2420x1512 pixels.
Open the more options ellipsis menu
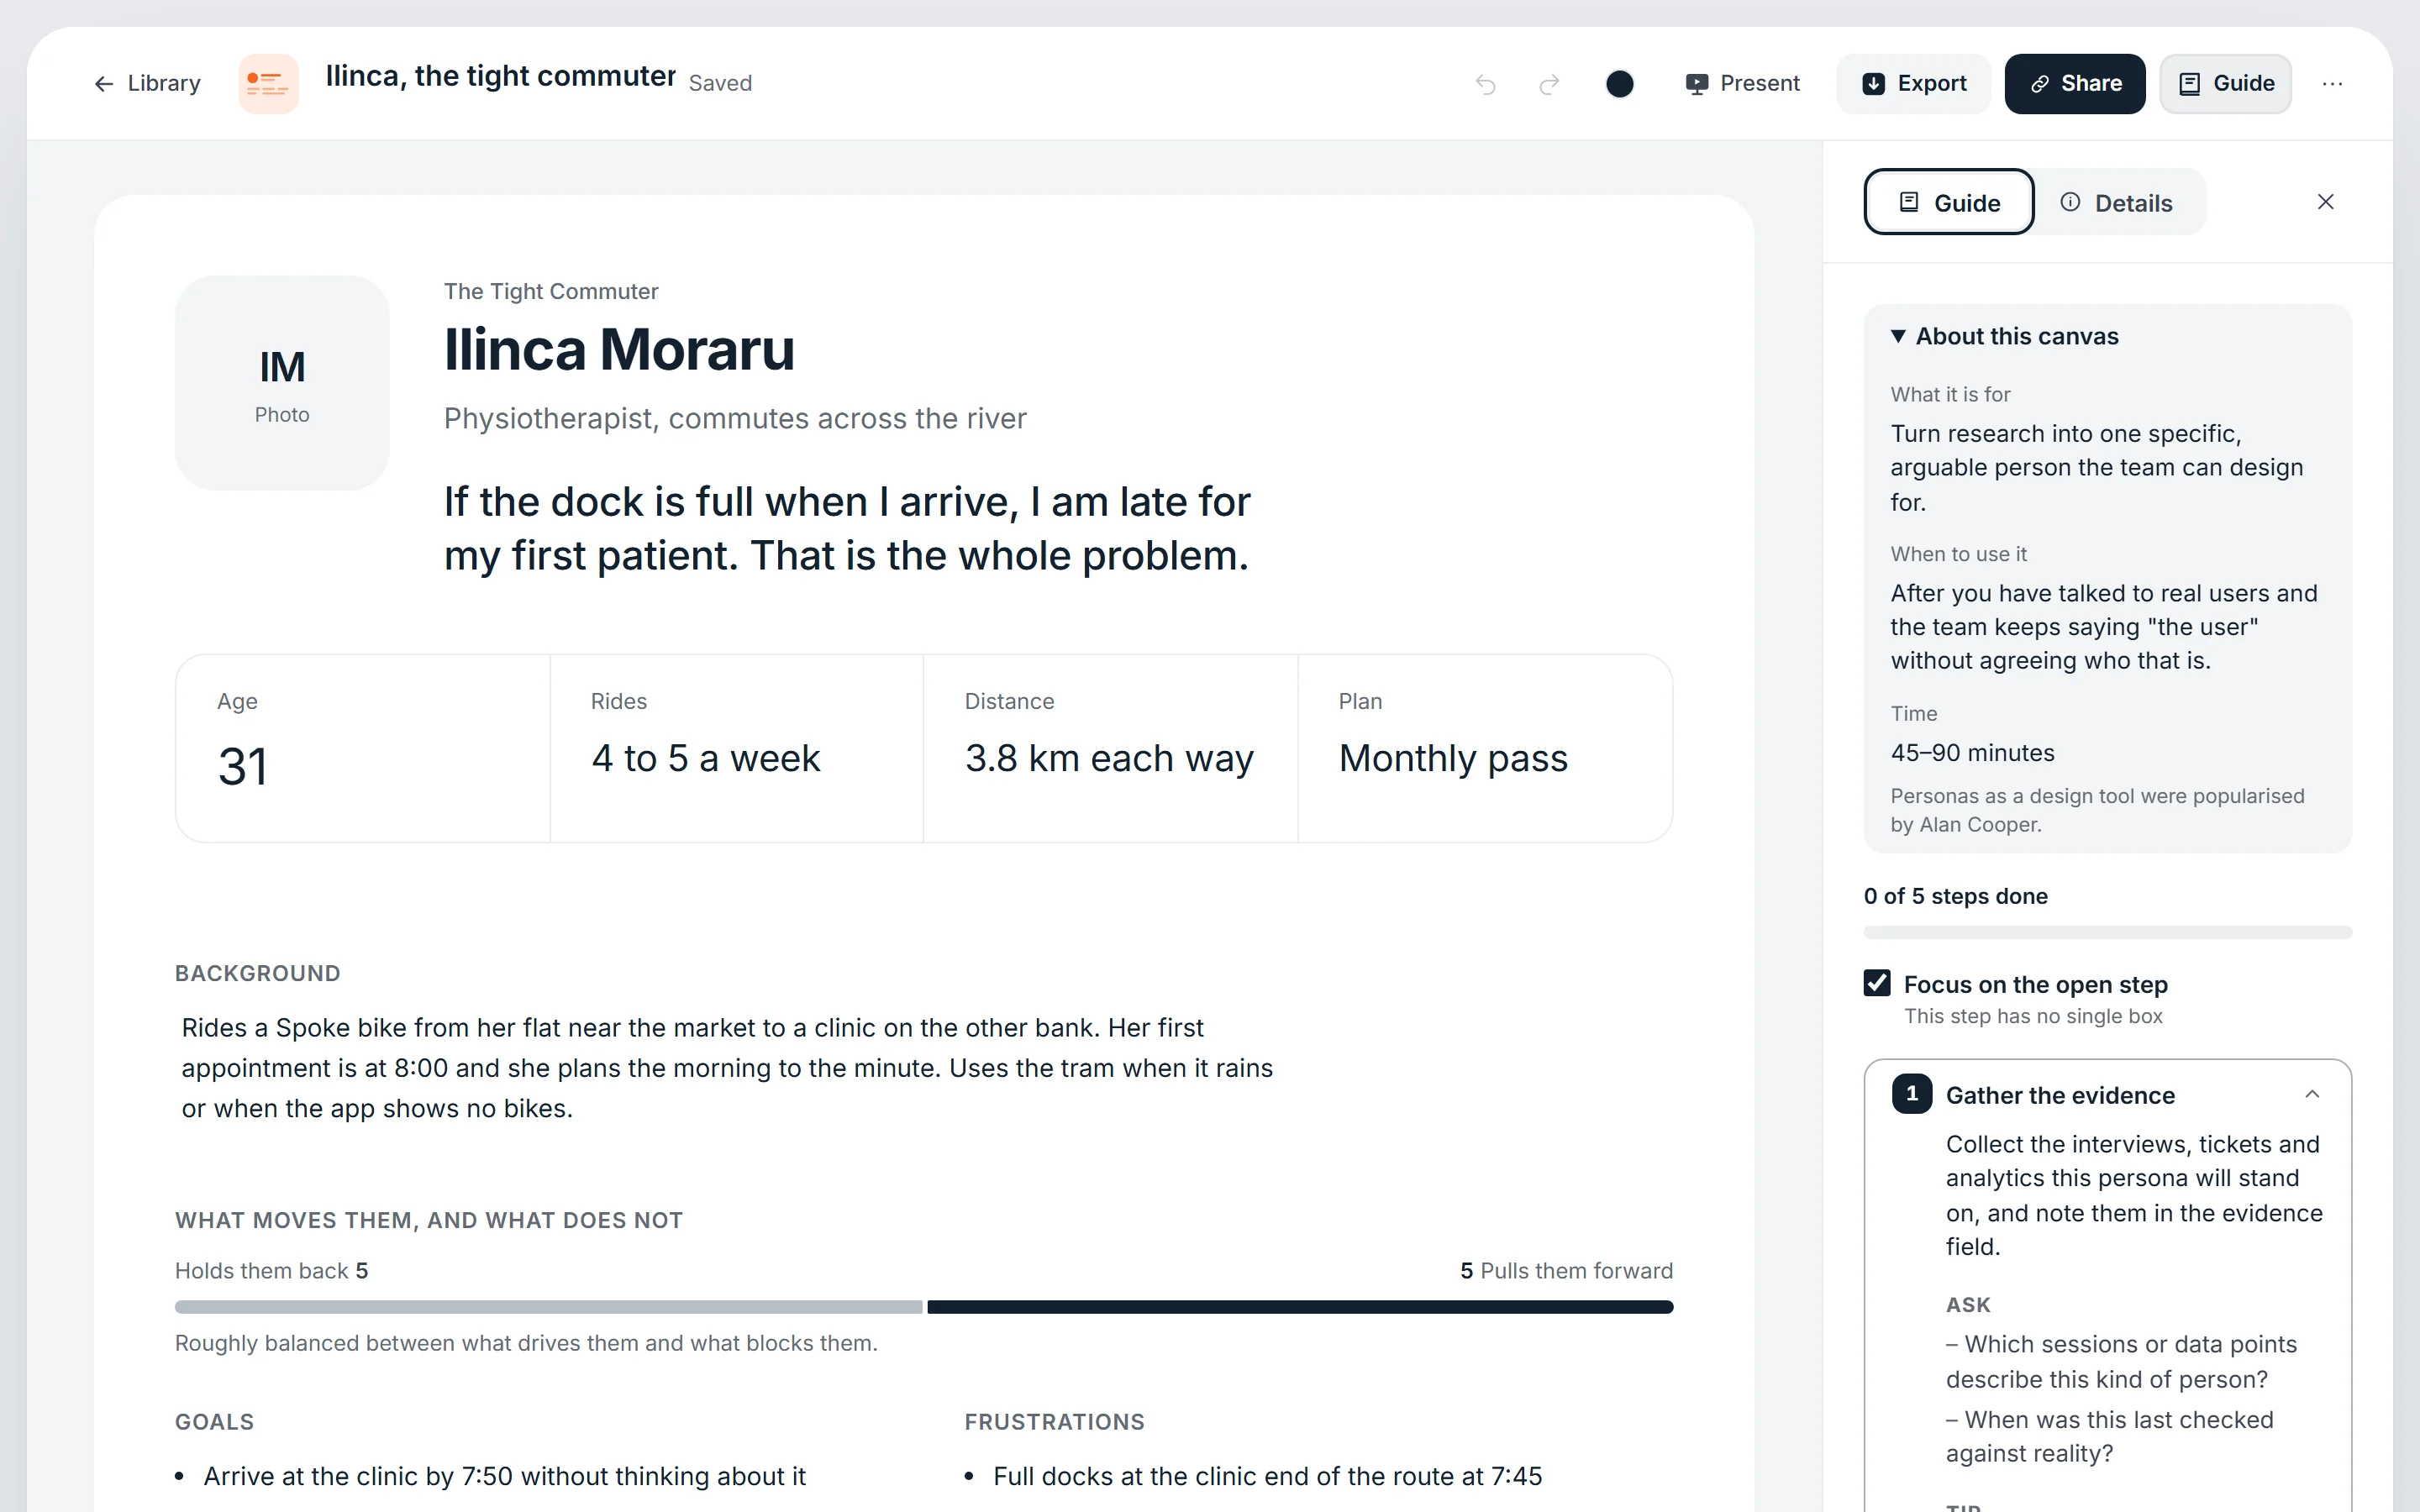(2332, 84)
